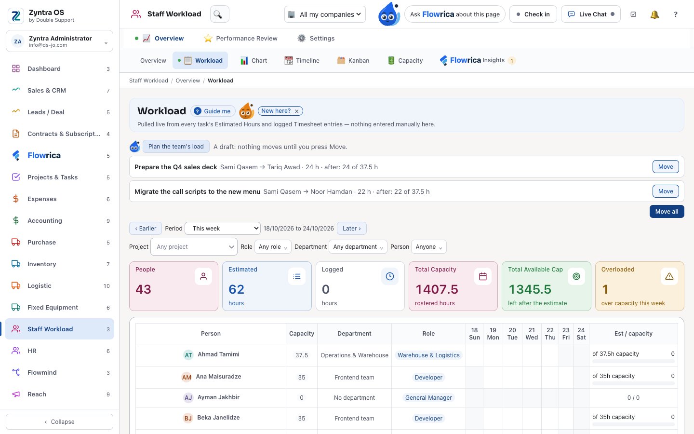The width and height of the screenshot is (694, 434).
Task: Click the search magnifier icon
Action: click(219, 14)
